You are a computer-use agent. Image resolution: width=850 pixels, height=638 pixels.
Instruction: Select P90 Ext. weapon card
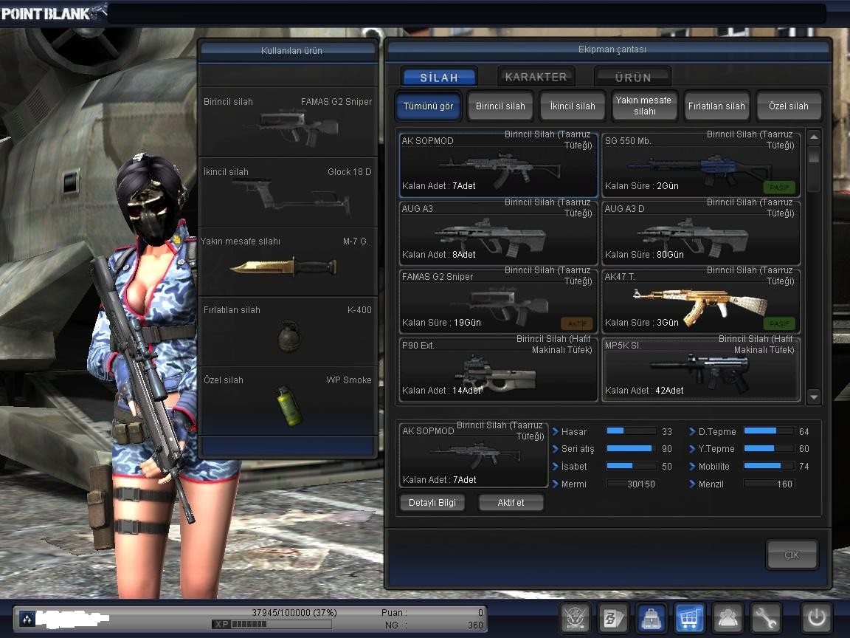pyautogui.click(x=498, y=369)
